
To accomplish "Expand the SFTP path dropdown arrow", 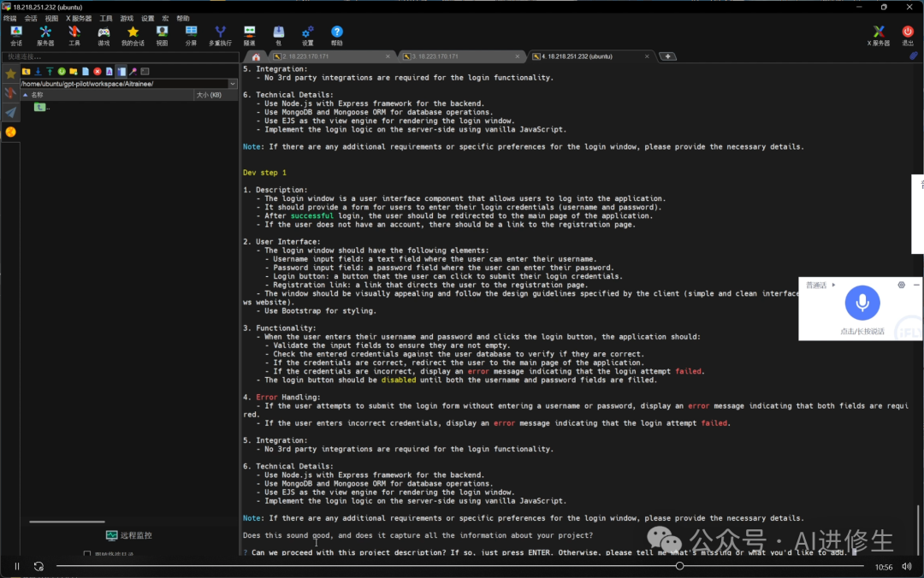I will click(x=233, y=84).
